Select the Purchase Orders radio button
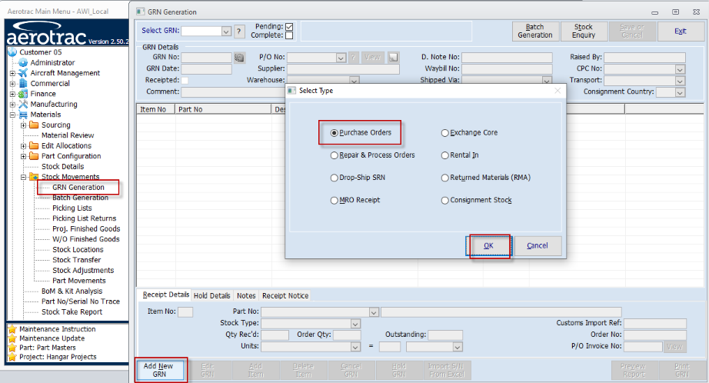 point(335,133)
